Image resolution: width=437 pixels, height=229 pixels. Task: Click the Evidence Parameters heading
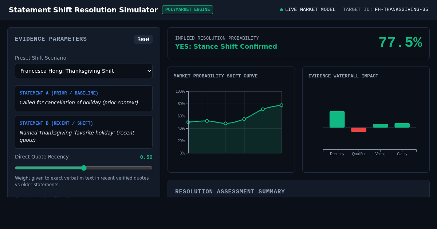tap(51, 39)
